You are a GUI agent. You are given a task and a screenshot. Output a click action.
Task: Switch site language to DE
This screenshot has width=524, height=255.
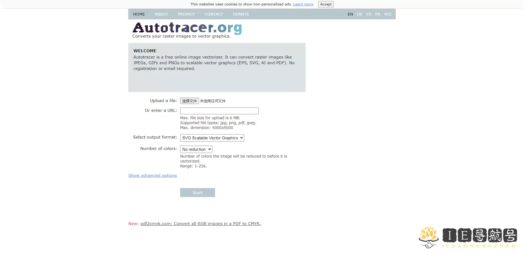359,14
